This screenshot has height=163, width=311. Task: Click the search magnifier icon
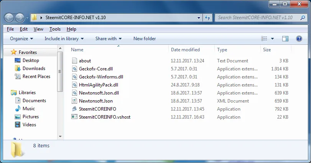[303, 18]
